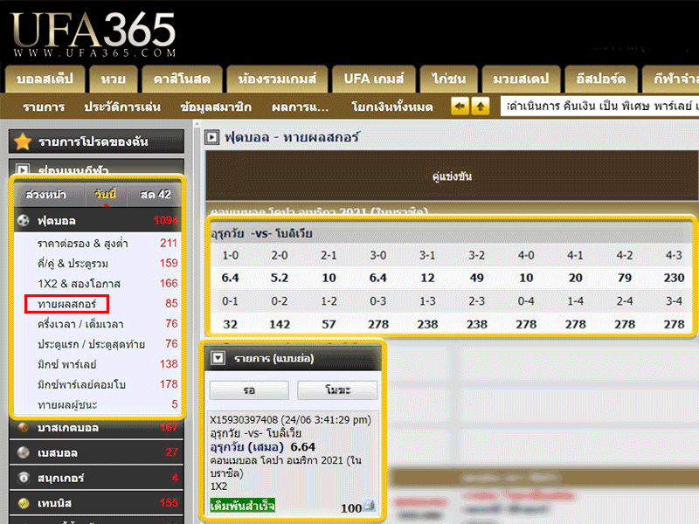Screen dimensions: 699x524
Task: Bet on score 4-2 odds 79
Action: 625,278
